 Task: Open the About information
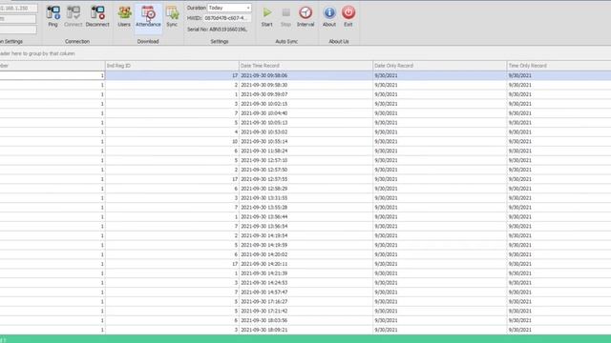pos(329,16)
